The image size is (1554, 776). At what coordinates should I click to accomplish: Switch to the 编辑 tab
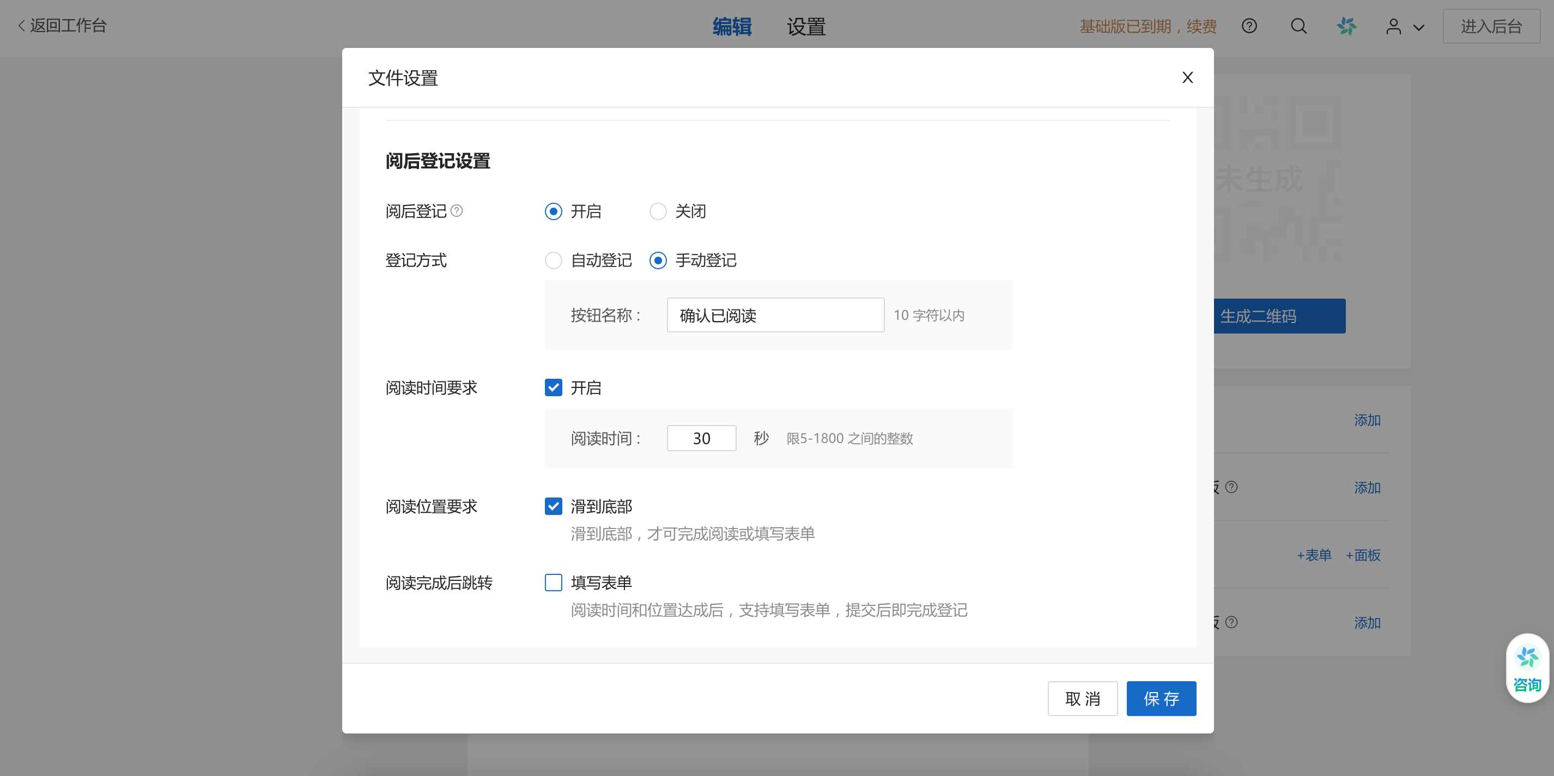732,27
